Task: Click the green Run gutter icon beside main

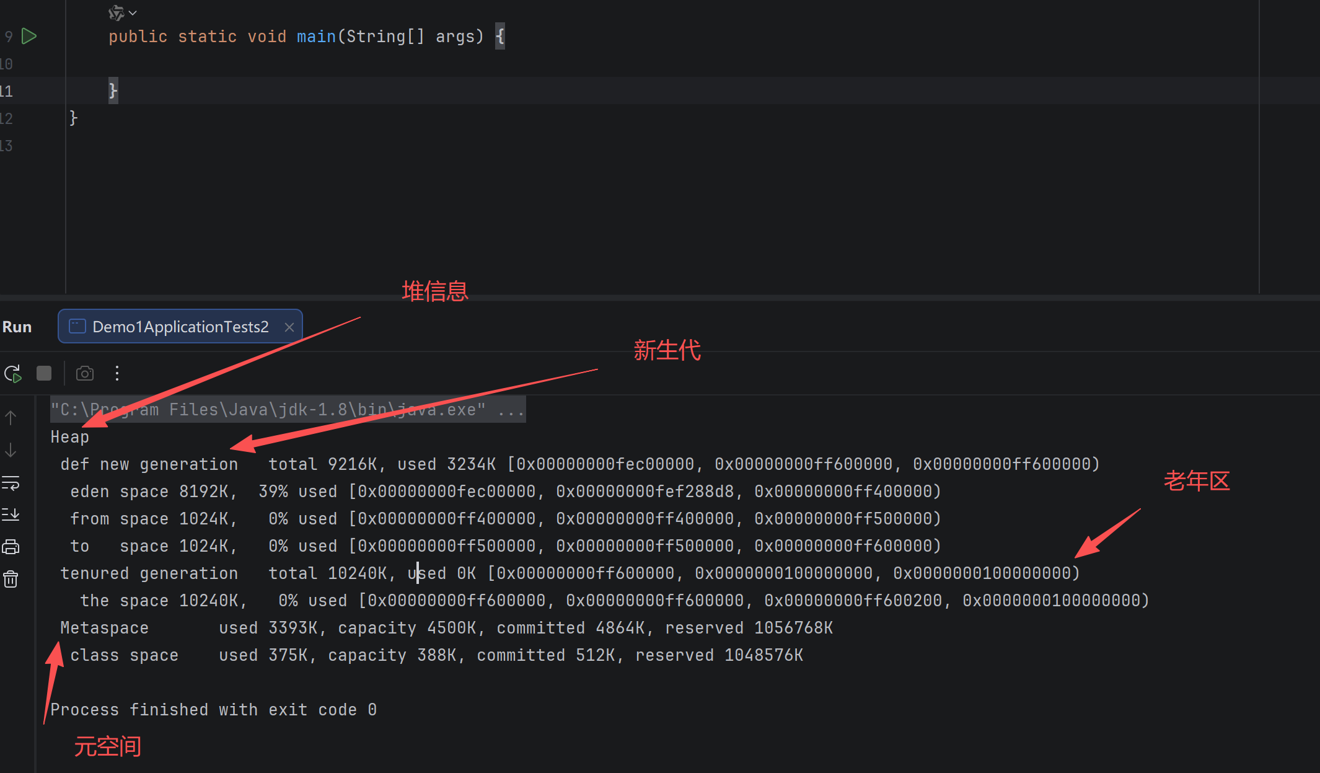Action: click(29, 36)
